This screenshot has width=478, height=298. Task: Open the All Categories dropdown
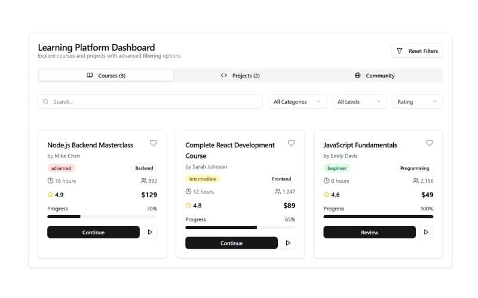297,102
